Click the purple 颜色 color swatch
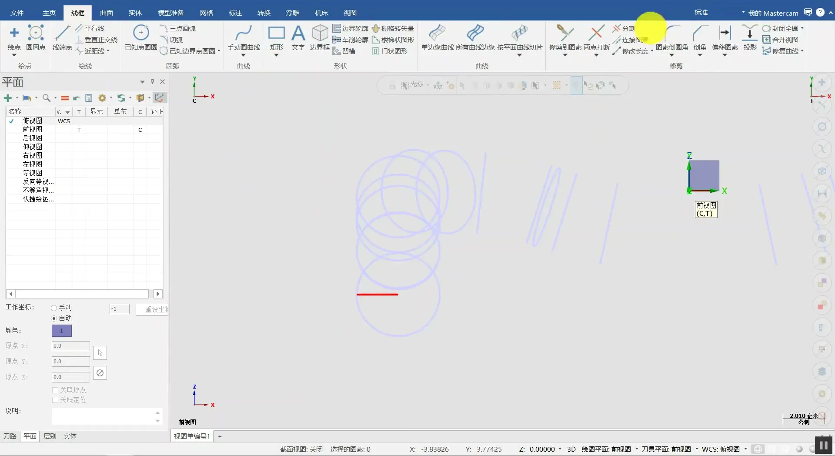 click(62, 331)
